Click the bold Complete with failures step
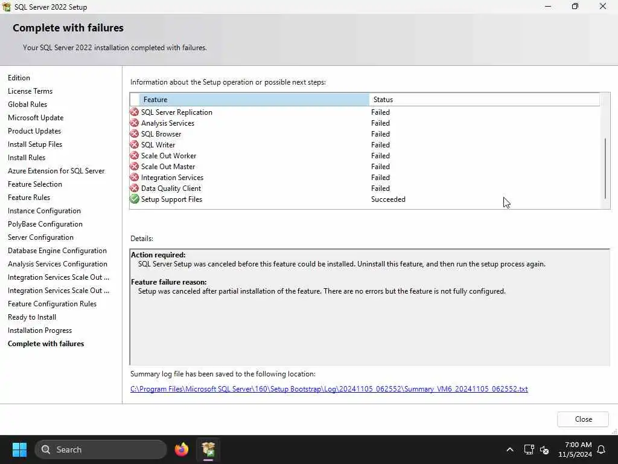Image resolution: width=618 pixels, height=464 pixels. (46, 344)
